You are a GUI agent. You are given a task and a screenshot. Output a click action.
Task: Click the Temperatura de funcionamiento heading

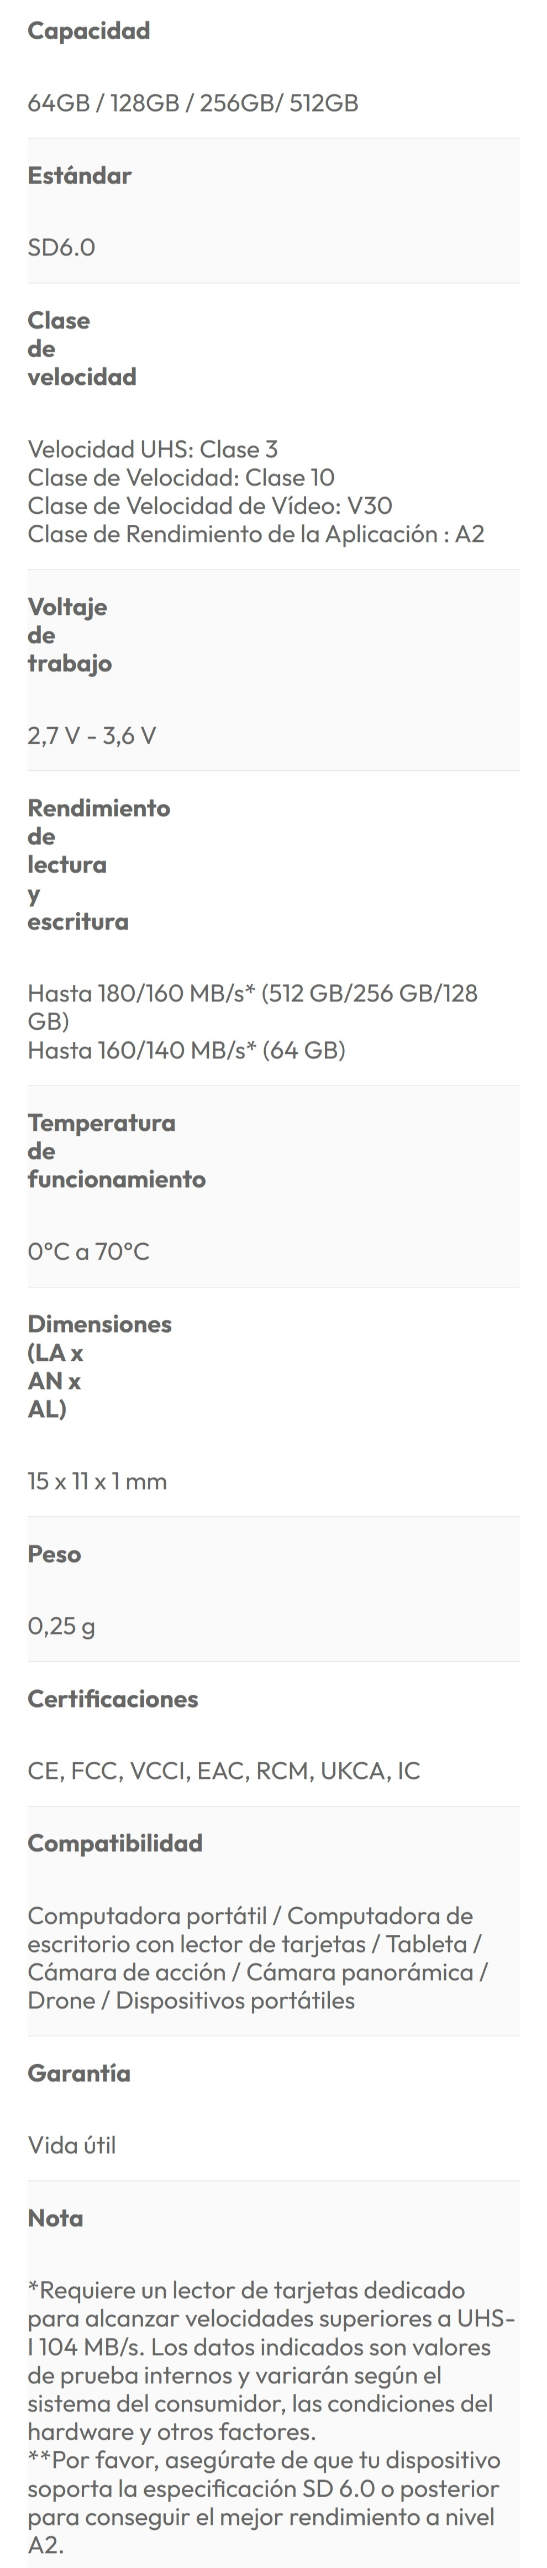tap(117, 1150)
